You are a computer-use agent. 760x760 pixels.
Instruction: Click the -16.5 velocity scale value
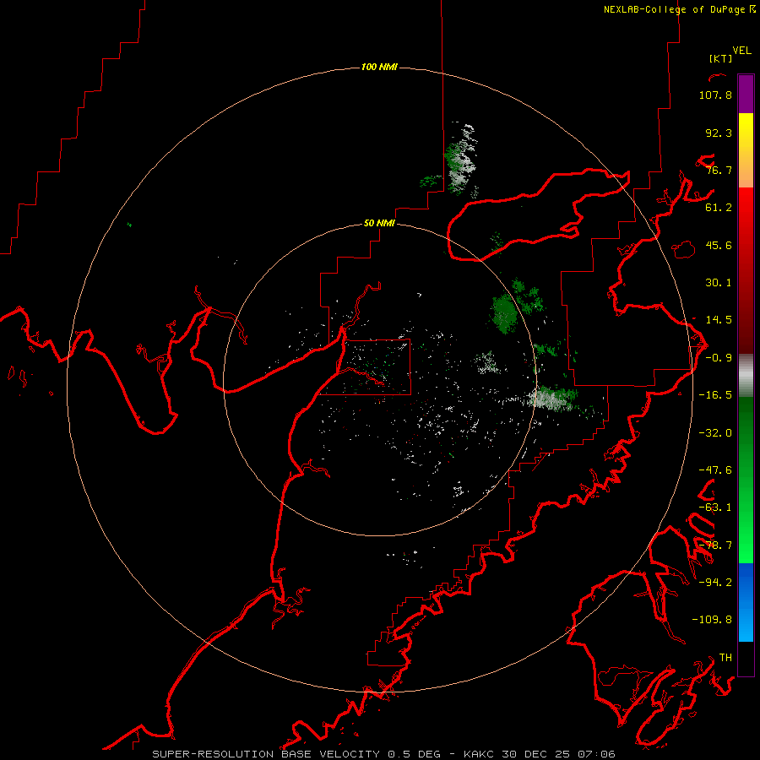point(715,395)
